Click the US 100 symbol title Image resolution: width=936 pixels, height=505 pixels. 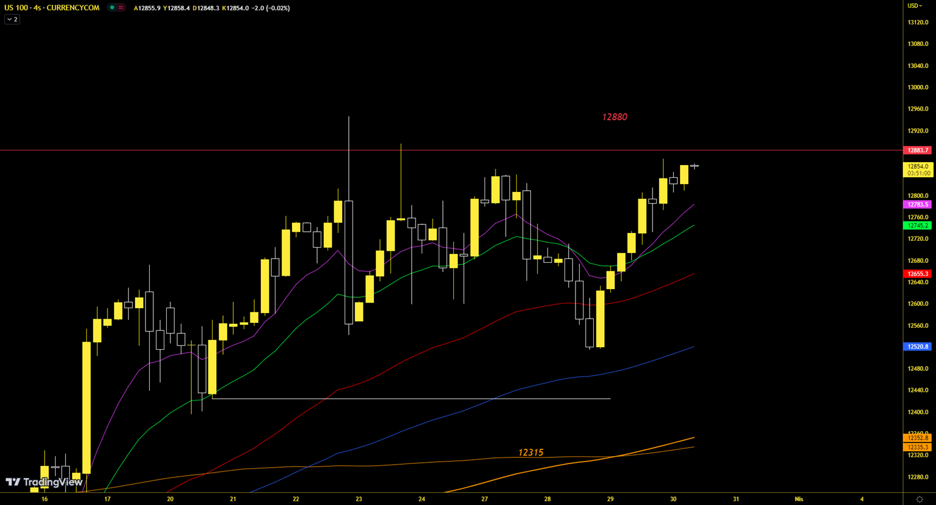tap(52, 8)
